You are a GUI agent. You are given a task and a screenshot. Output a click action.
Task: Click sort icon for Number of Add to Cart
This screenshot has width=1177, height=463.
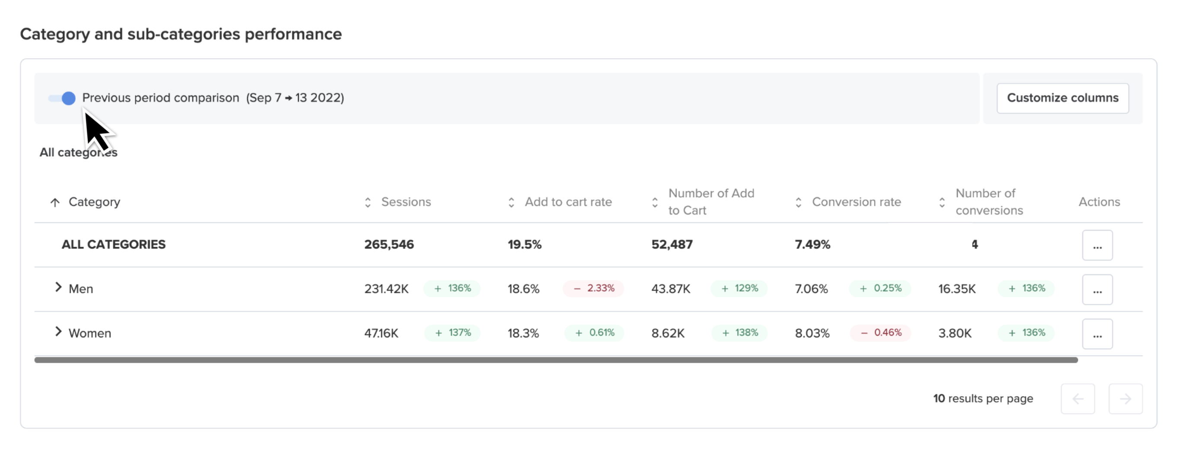pyautogui.click(x=655, y=203)
